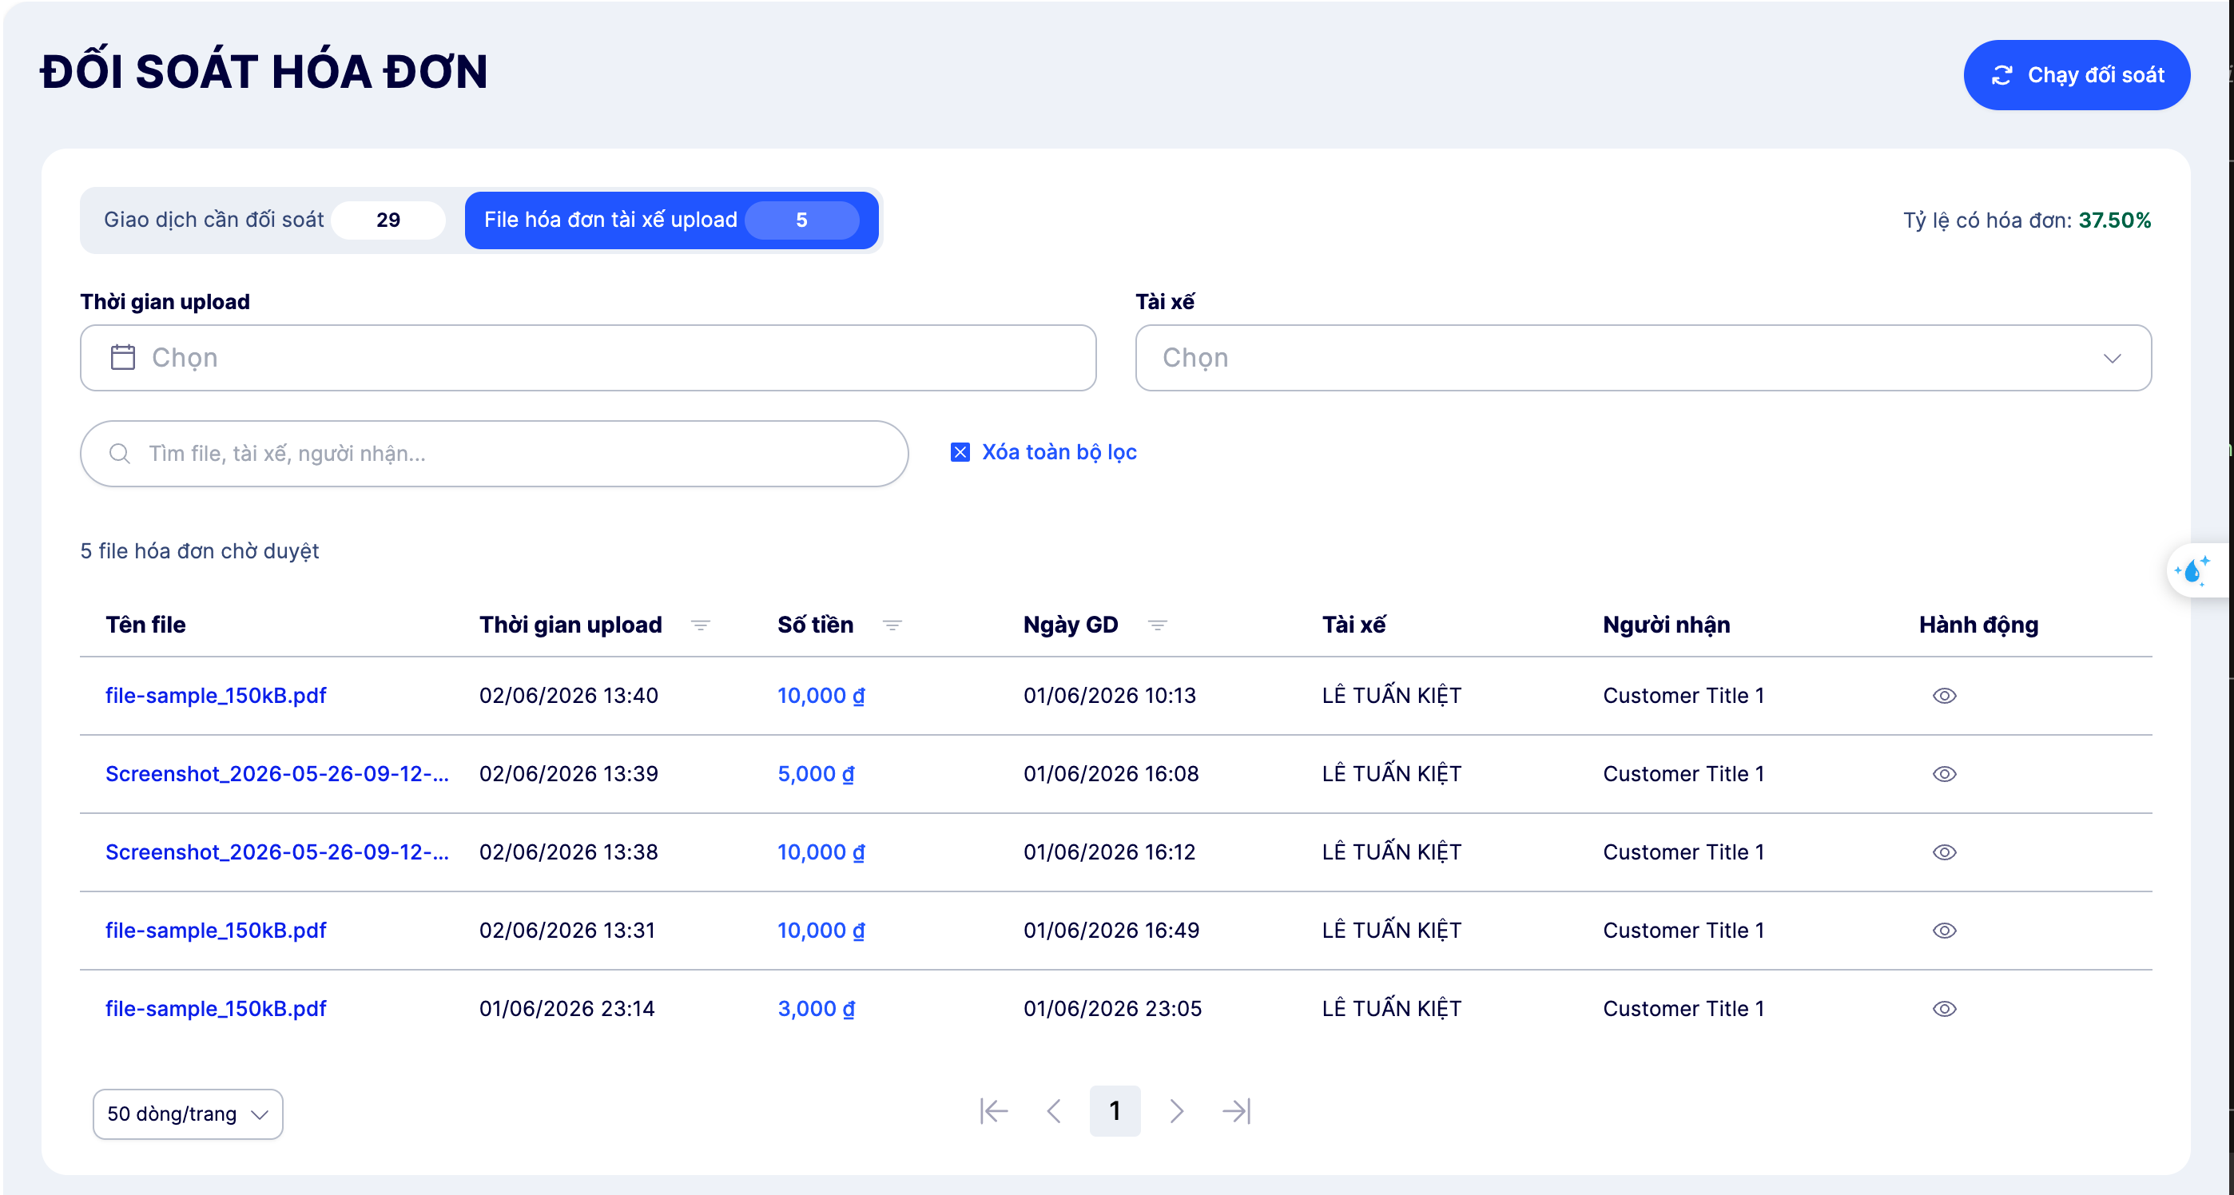The image size is (2234, 1195).
Task: Click the floating water-drop sparkle widget
Action: click(2195, 570)
